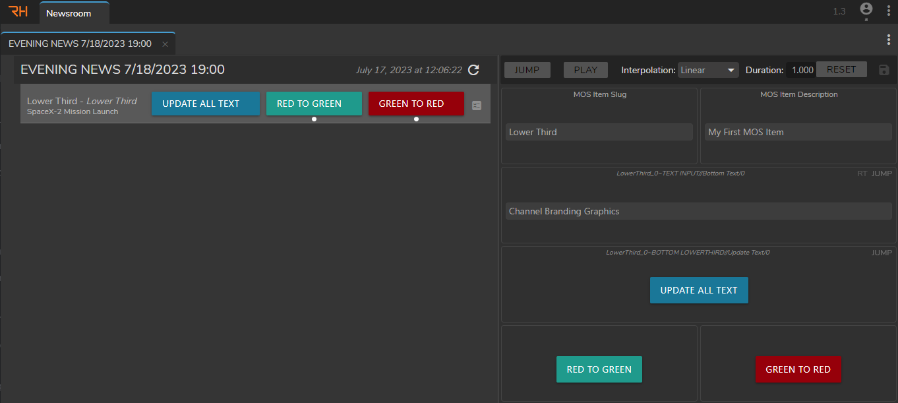Screen dimensions: 898x403
Task: Switch to the Newsroom tab
Action: (x=69, y=13)
